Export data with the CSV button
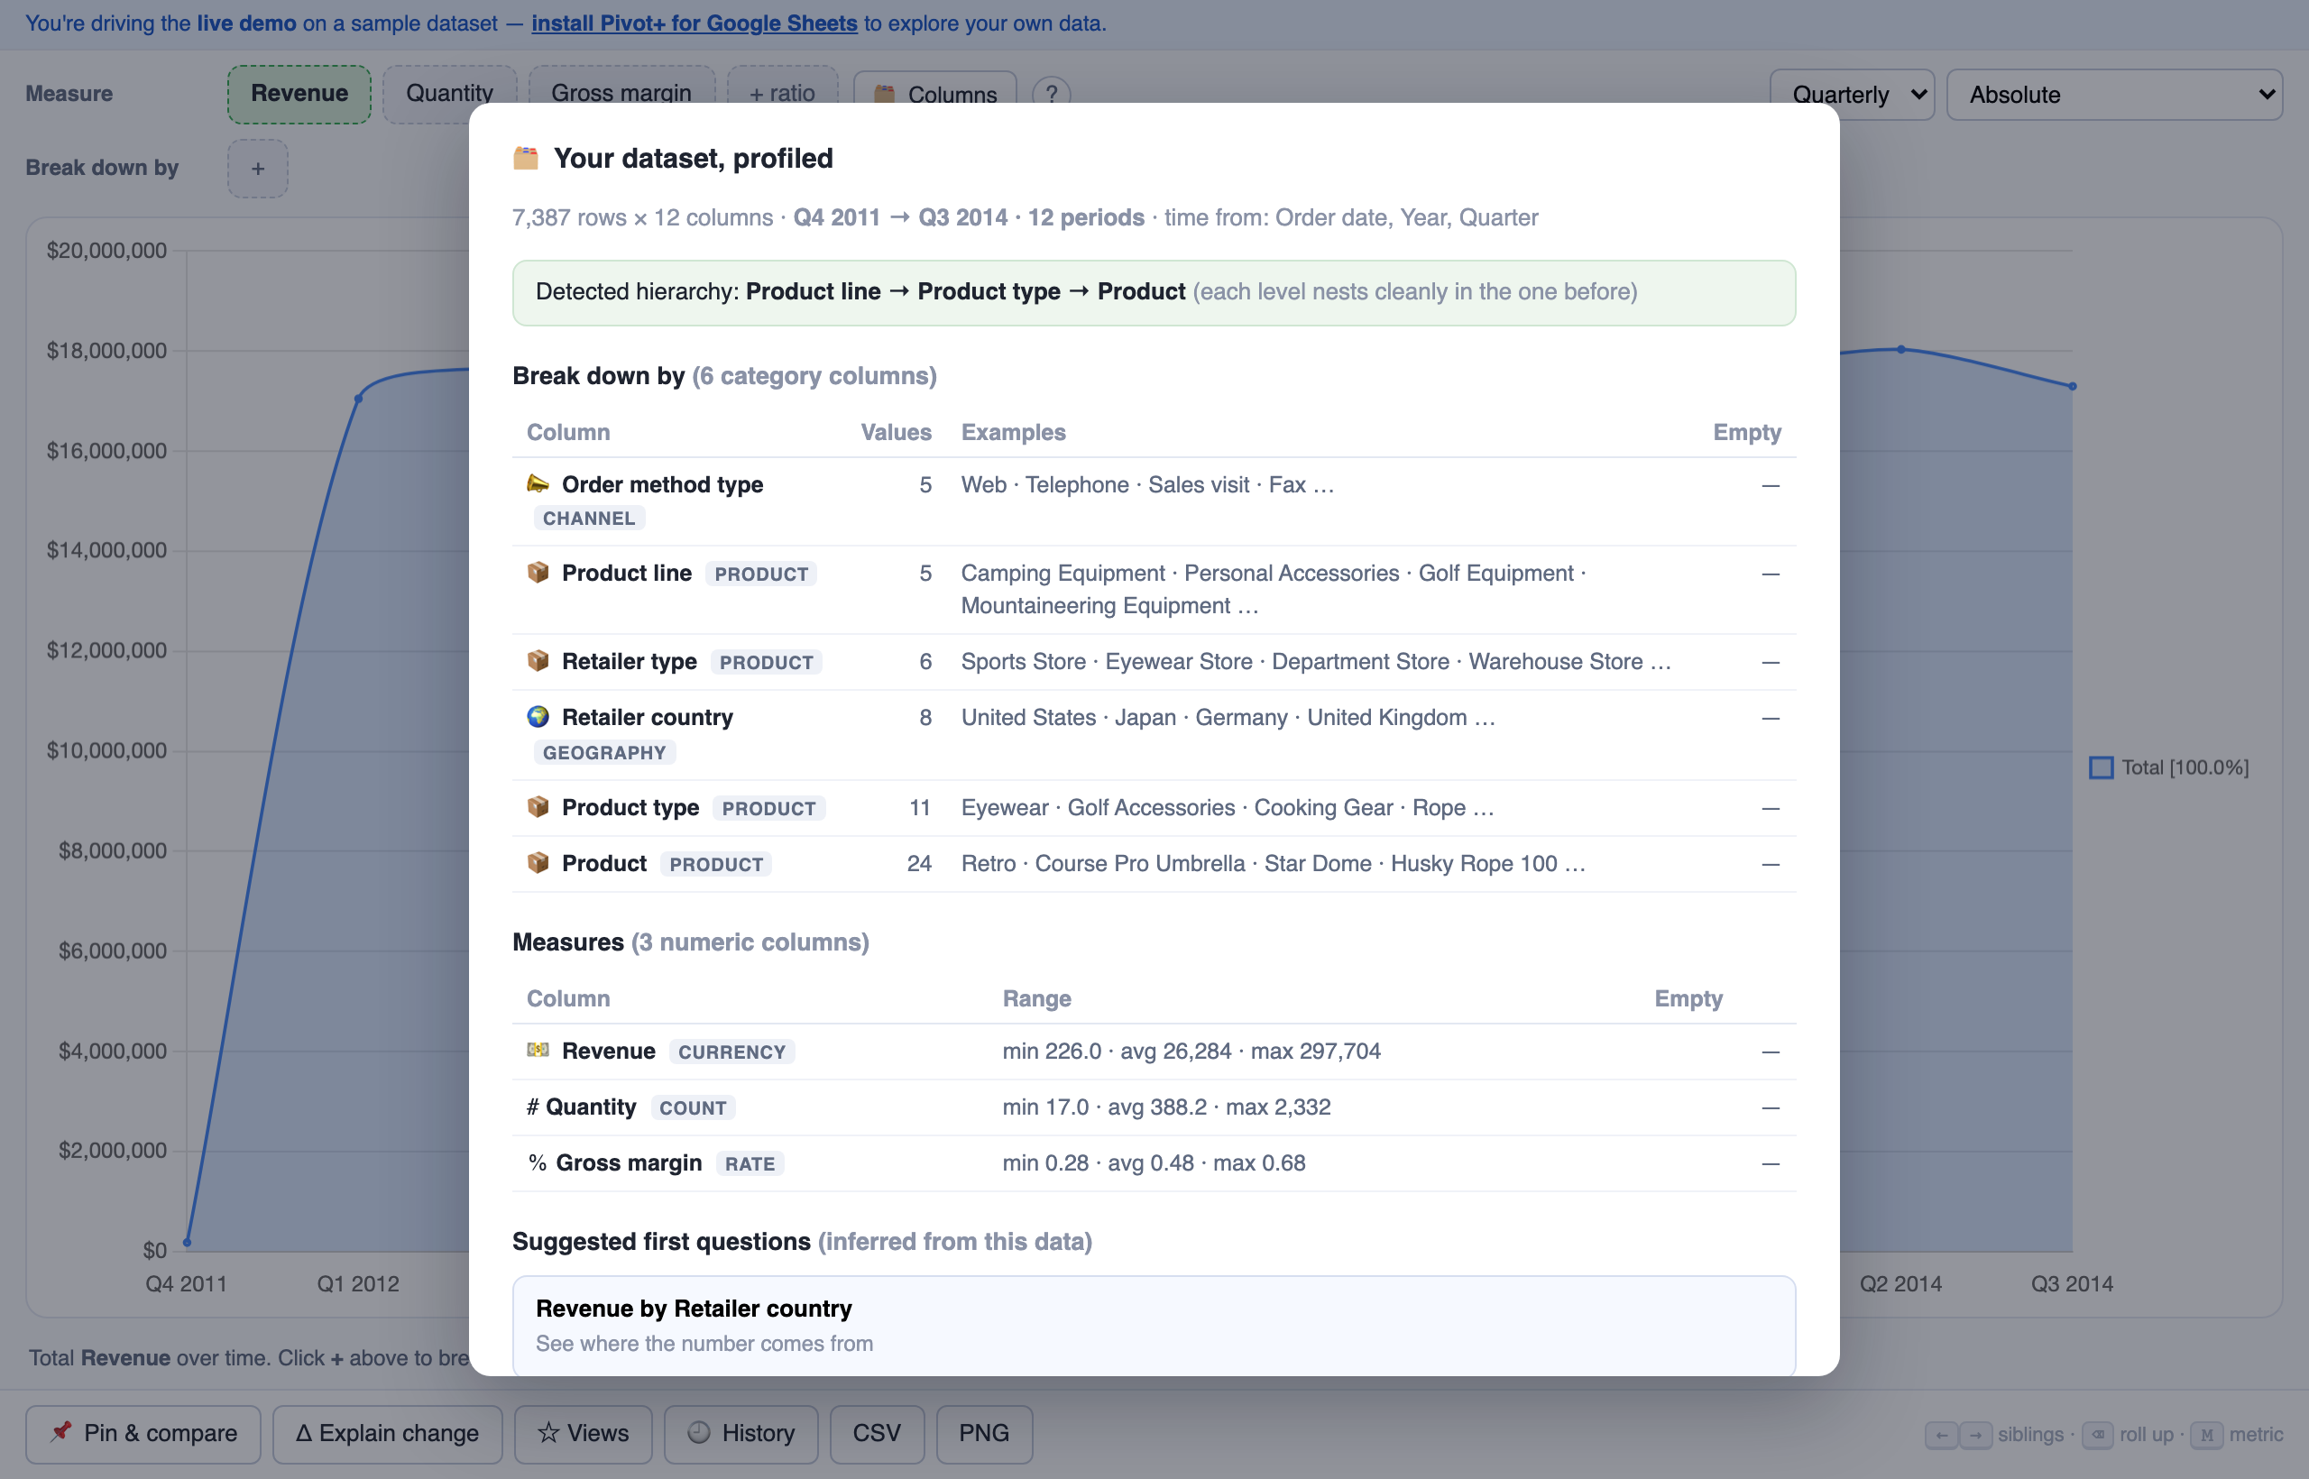The width and height of the screenshot is (2309, 1479). click(877, 1434)
